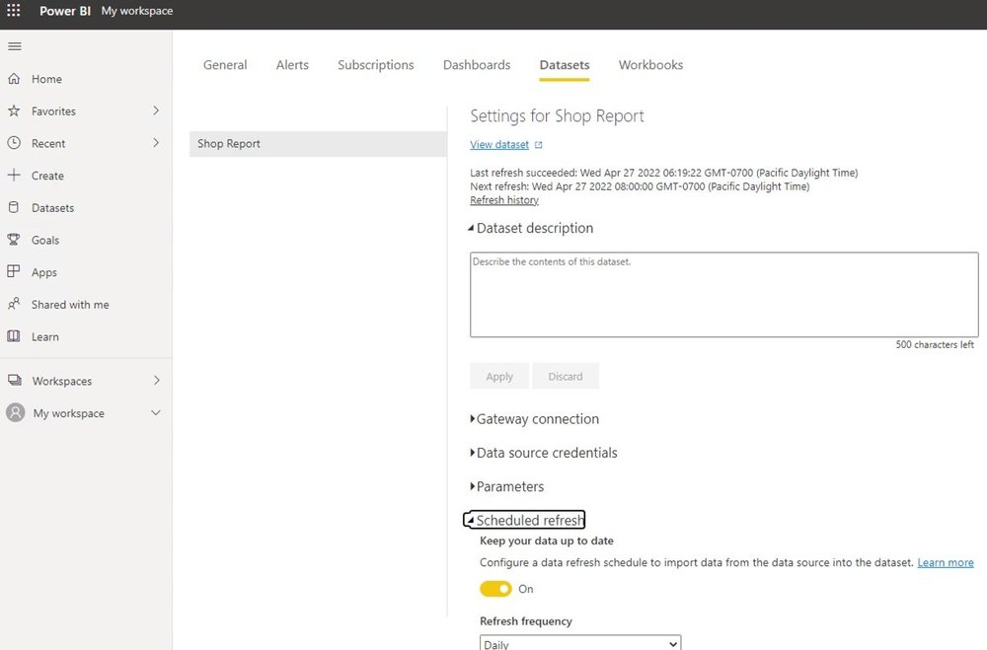The width and height of the screenshot is (987, 650).
Task: Go to Home in the sidebar
Action: [x=46, y=79]
